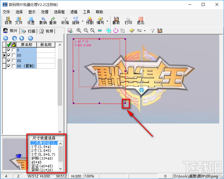Viewport: 224px width, 179px height.
Task: Click the cyan fit-width double arrow icon
Action: pos(100,31)
